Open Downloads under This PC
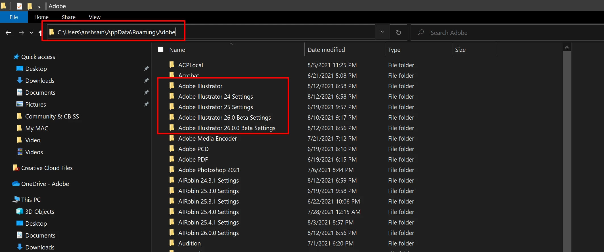This screenshot has height=252, width=604. (x=39, y=247)
